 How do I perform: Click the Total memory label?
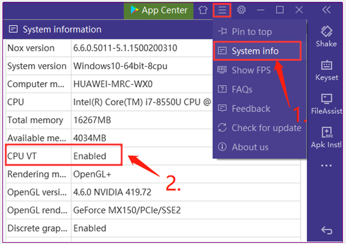pyautogui.click(x=36, y=120)
